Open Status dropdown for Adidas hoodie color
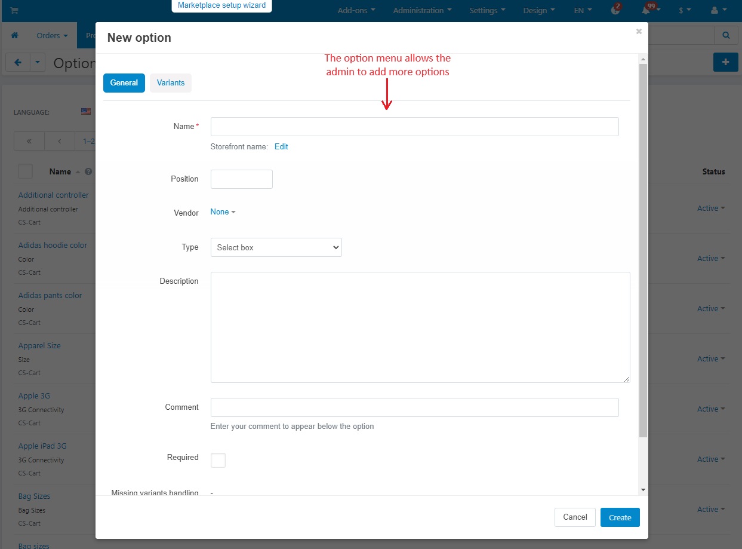The height and width of the screenshot is (549, 742). tap(711, 259)
